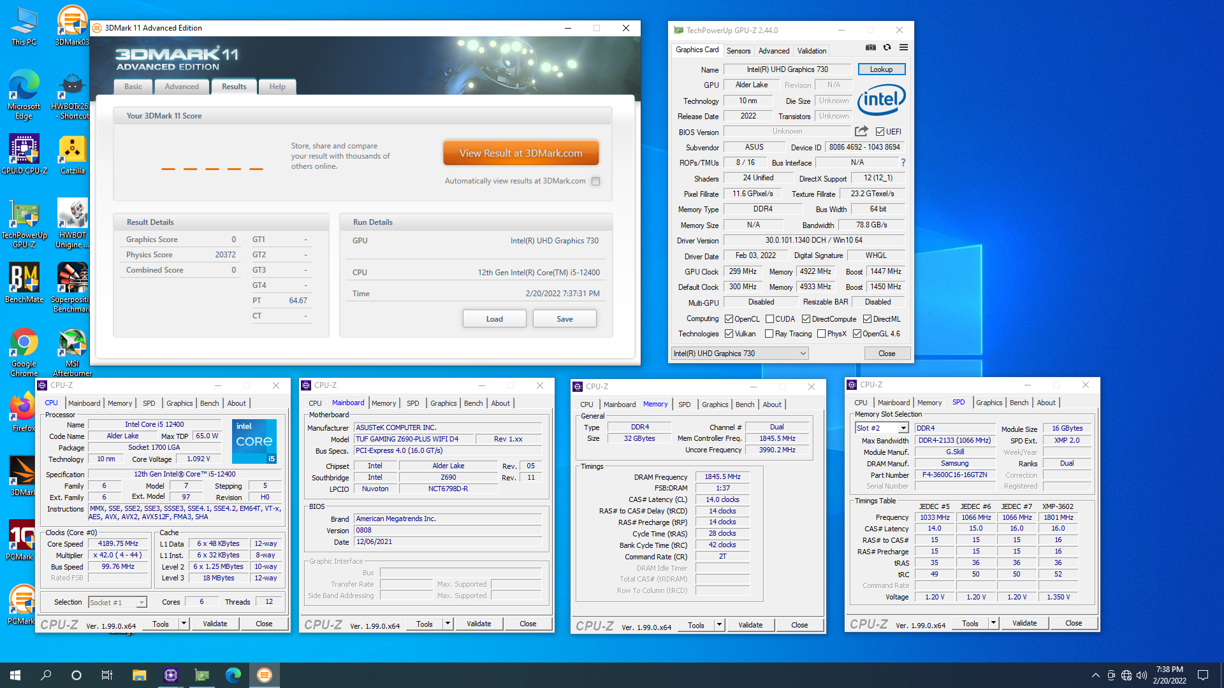Click the taskbar clock showing 7:38 PM
The height and width of the screenshot is (688, 1224).
(1170, 675)
